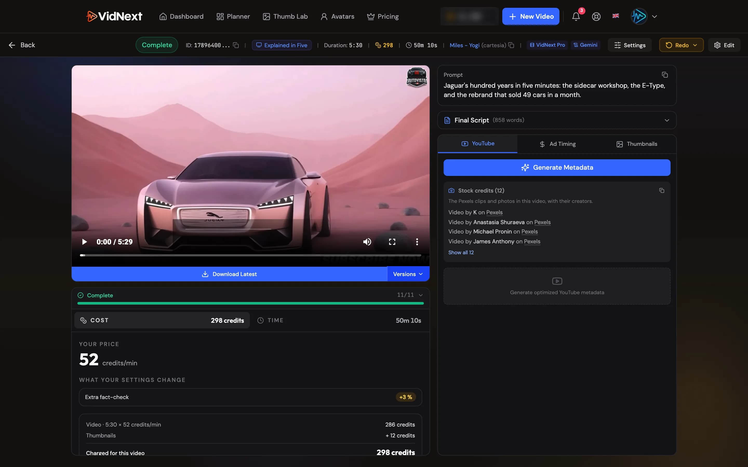Open the Versions dropdown

408,274
